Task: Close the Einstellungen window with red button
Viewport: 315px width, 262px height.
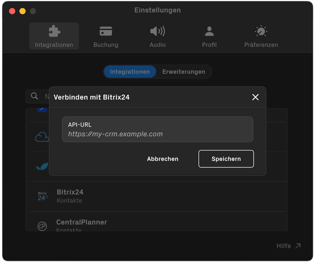Action: click(x=12, y=11)
